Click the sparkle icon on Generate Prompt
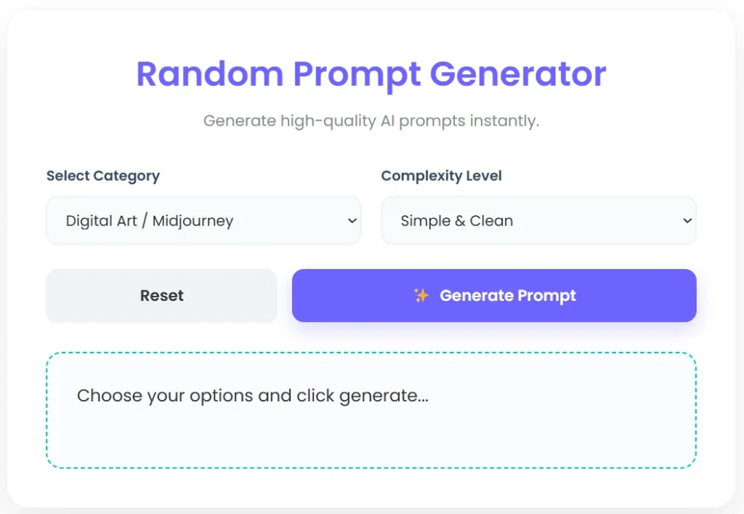744x514 pixels. (x=424, y=295)
